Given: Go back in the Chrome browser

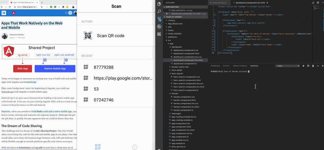Looking at the screenshot, I should (x=2, y=7).
